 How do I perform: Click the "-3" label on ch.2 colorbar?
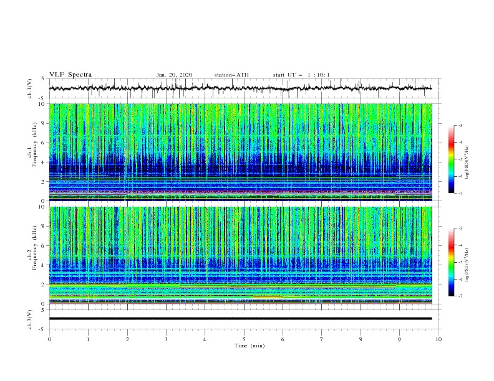(x=460, y=228)
